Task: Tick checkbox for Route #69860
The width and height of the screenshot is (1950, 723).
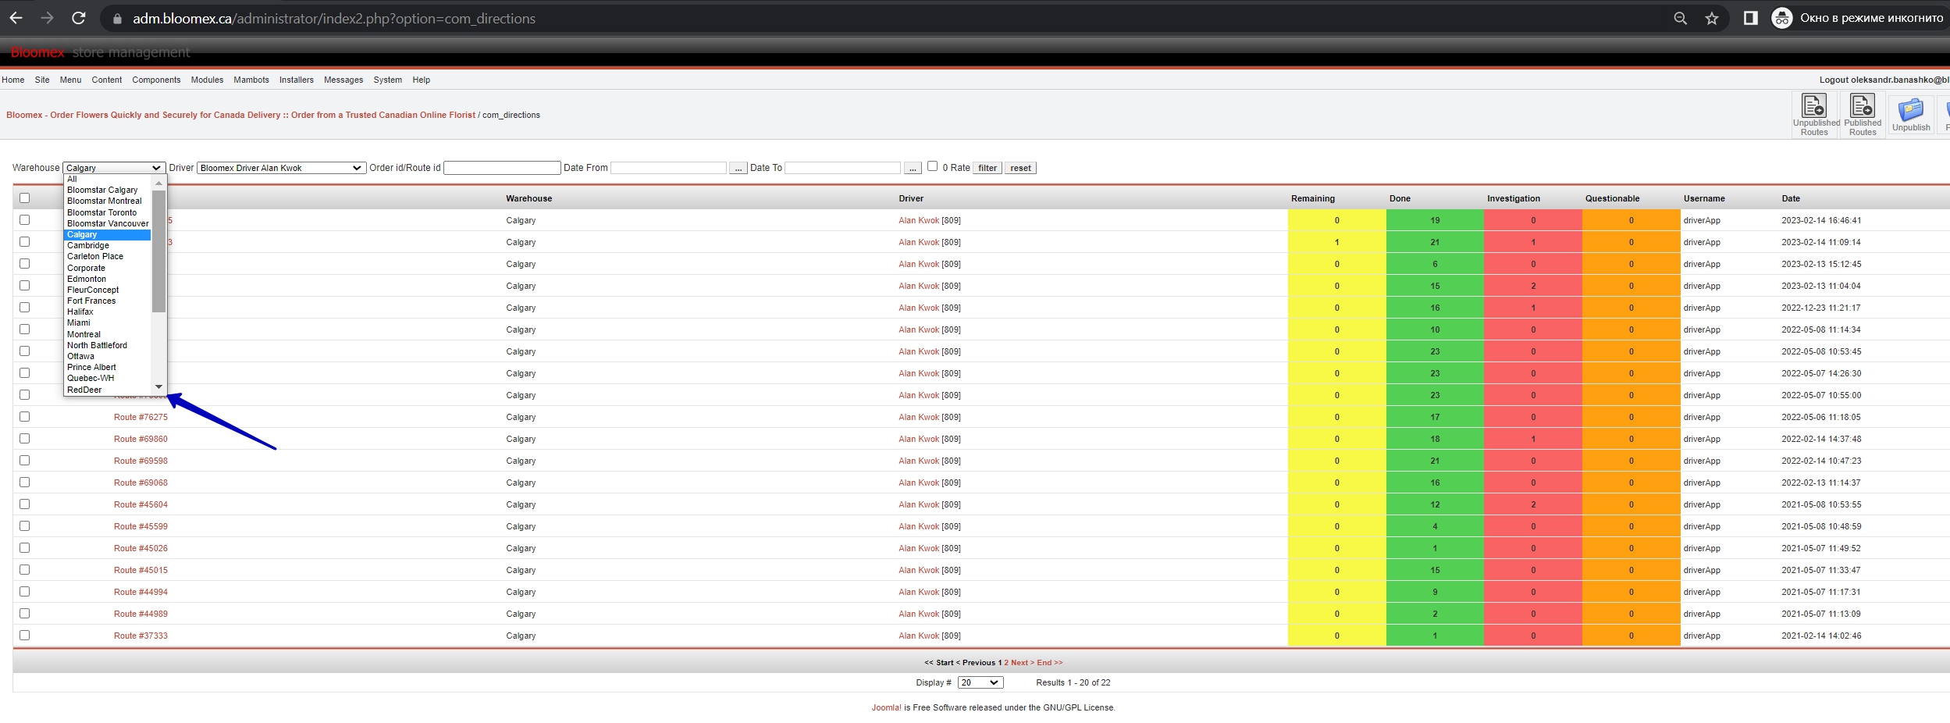Action: 25,439
